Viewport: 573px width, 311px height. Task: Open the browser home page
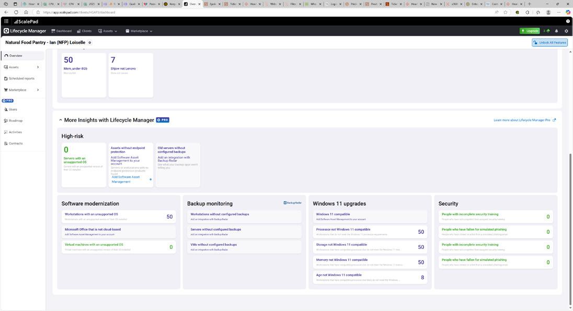[x=26, y=12]
